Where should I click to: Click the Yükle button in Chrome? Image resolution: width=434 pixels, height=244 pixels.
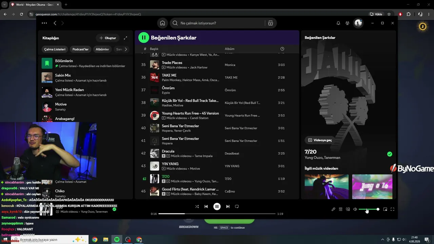coord(376,14)
